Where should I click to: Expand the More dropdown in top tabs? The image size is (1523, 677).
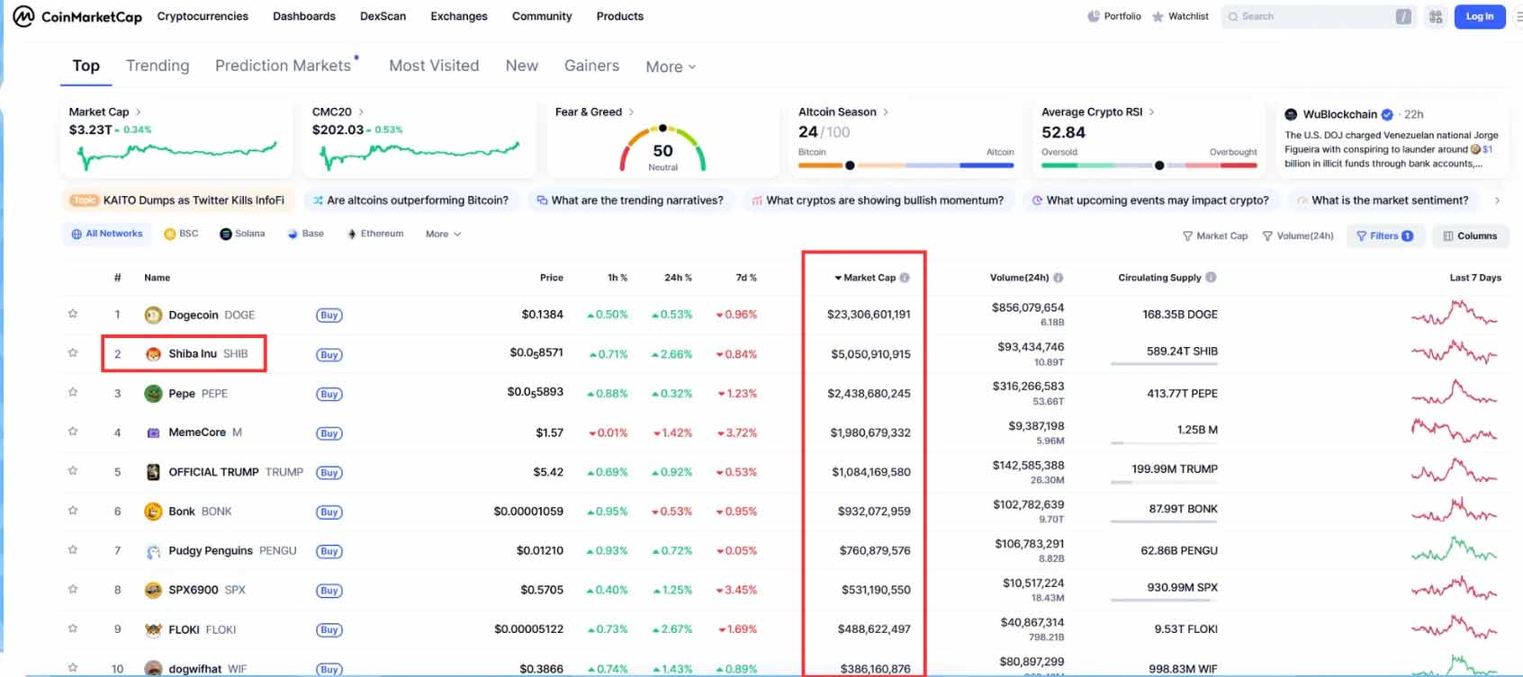[x=671, y=67]
